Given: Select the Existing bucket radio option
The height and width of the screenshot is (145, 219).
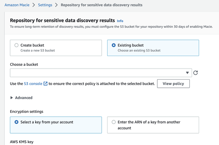Looking at the screenshot, I should tap(114, 45).
